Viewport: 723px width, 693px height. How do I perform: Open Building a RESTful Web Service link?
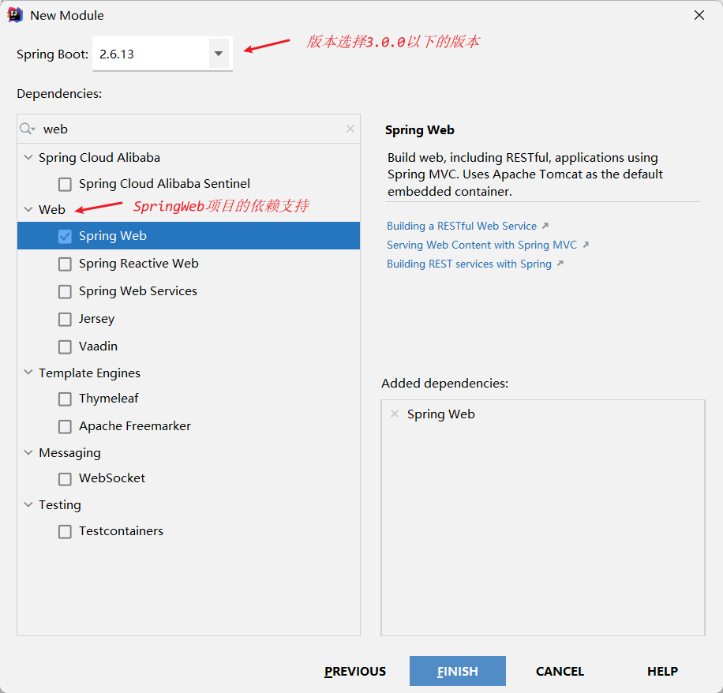[462, 226]
